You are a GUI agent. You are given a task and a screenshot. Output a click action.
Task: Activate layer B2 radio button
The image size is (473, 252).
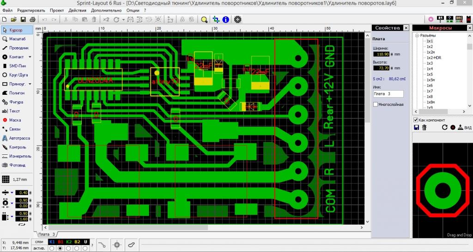77,248
